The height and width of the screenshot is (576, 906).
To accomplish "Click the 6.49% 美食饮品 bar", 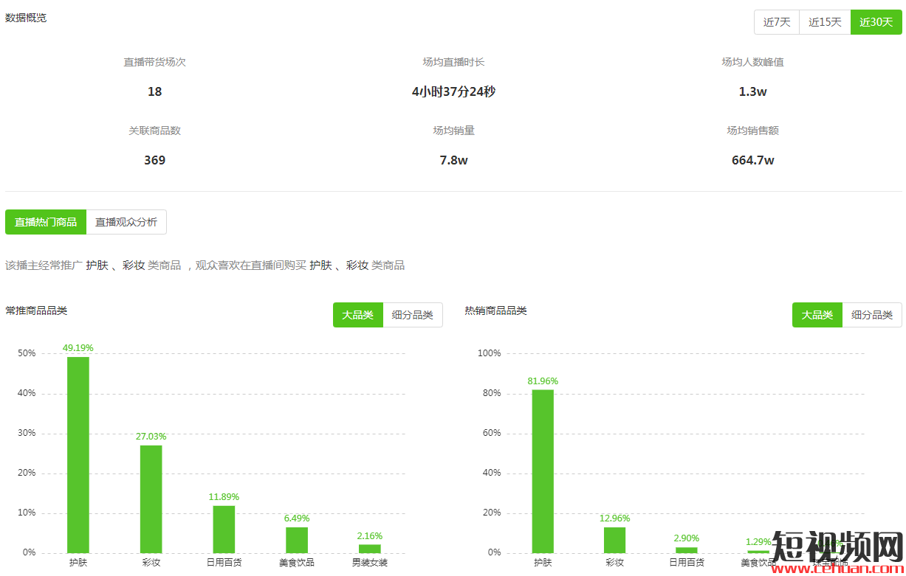I will point(297,540).
